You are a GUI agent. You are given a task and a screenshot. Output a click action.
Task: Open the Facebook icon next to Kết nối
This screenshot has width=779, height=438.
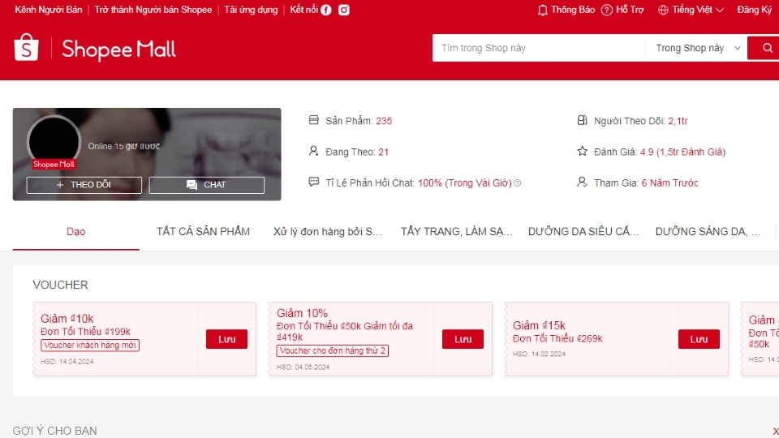point(326,10)
